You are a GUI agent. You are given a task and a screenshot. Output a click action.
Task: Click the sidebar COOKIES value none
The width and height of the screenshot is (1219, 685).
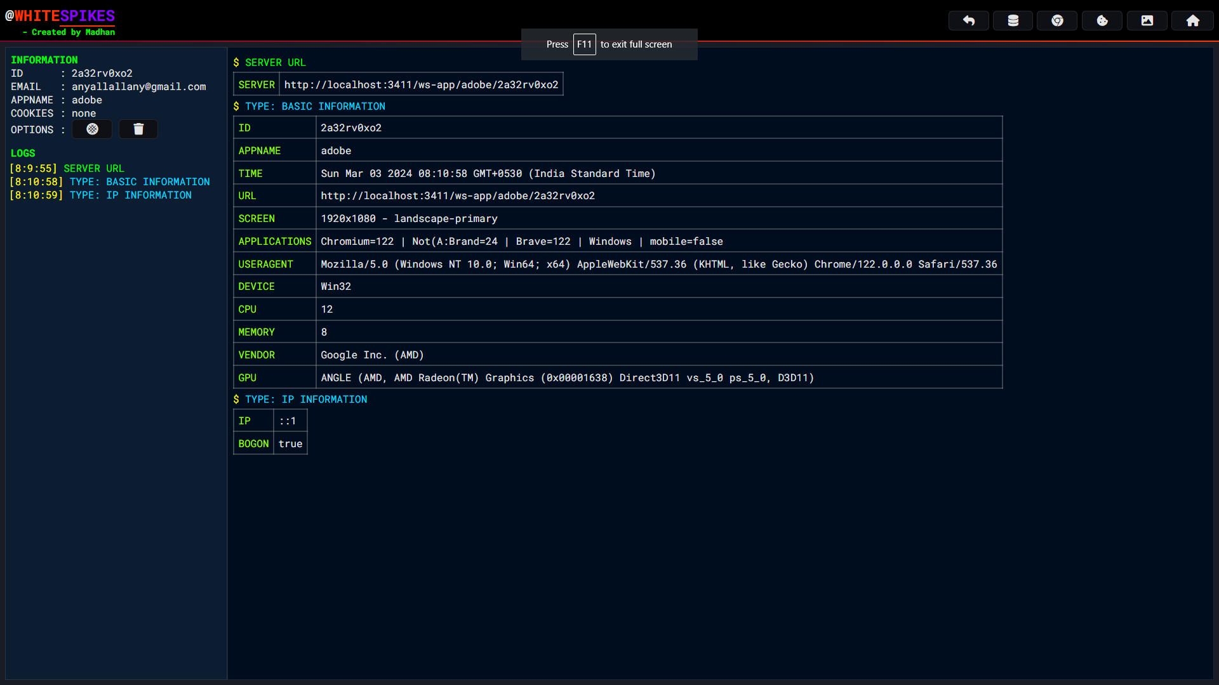coord(84,114)
